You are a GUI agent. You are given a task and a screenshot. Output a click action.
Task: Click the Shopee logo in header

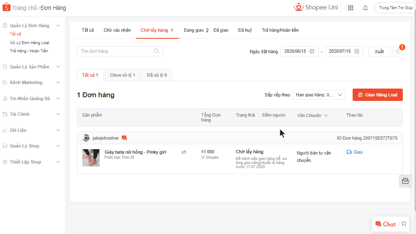click(6, 8)
